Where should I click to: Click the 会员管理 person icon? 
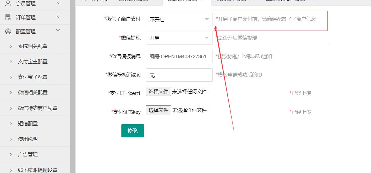click(8, 3)
